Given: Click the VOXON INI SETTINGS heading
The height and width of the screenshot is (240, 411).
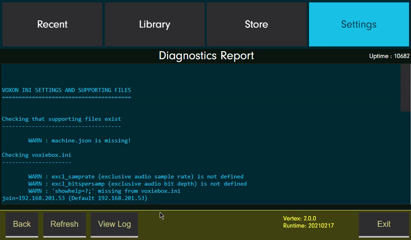Looking at the screenshot, I should click(66, 90).
